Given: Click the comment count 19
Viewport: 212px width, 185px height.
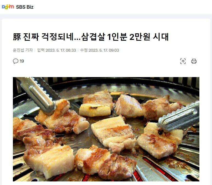Looking at the screenshot, I should 22,61.
